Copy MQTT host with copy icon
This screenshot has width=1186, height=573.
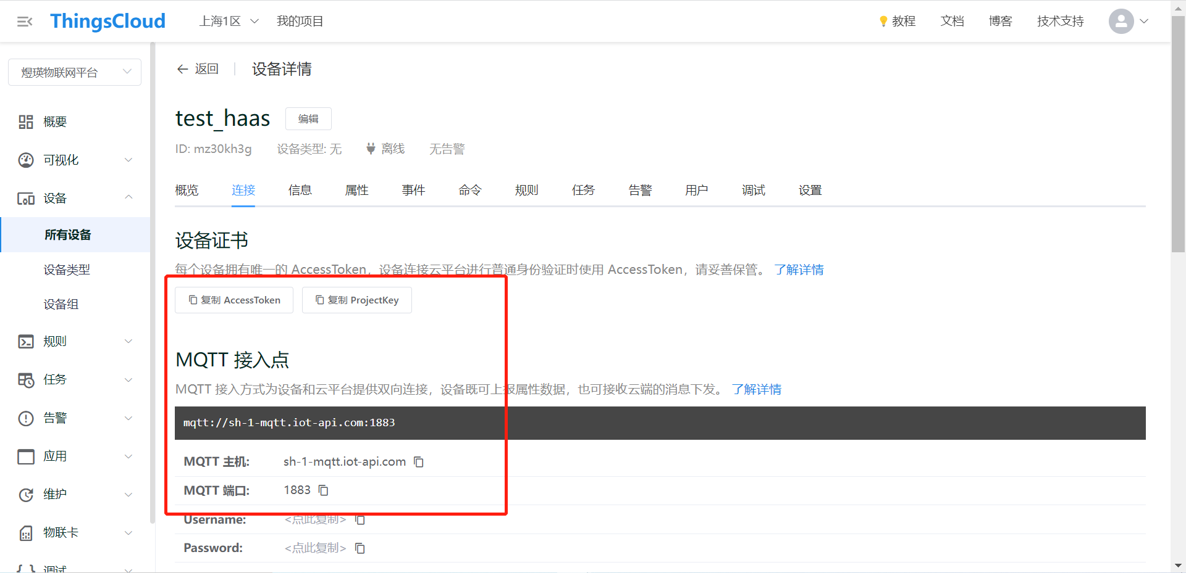419,462
